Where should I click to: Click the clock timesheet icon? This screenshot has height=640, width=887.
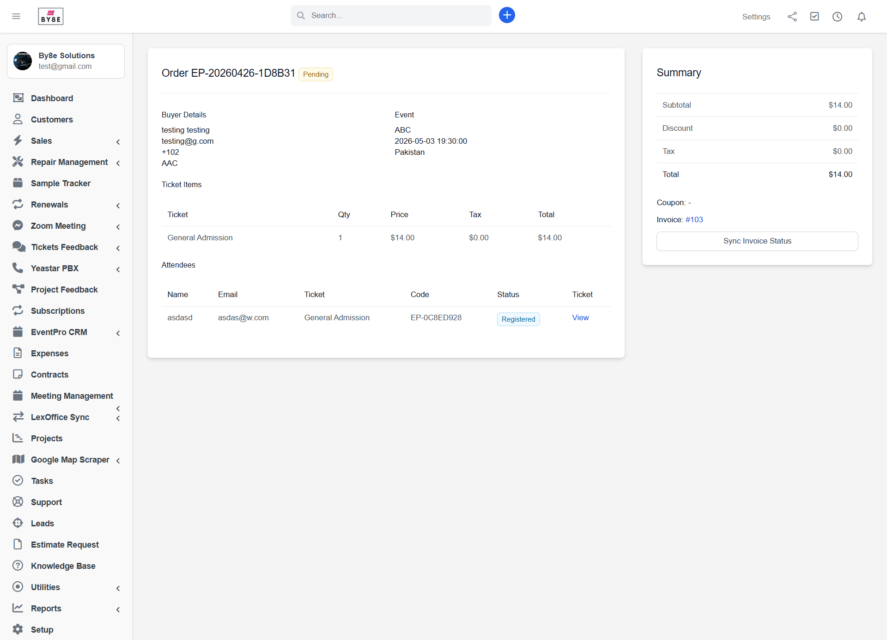pyautogui.click(x=837, y=17)
